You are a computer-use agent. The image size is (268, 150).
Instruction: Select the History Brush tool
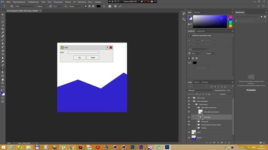3,47
